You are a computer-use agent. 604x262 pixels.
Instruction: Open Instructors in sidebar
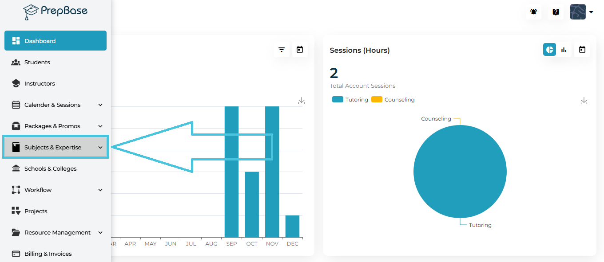(x=40, y=83)
